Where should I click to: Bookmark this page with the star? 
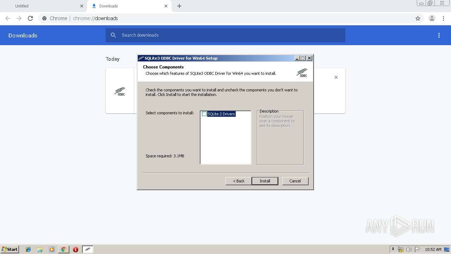(x=418, y=18)
